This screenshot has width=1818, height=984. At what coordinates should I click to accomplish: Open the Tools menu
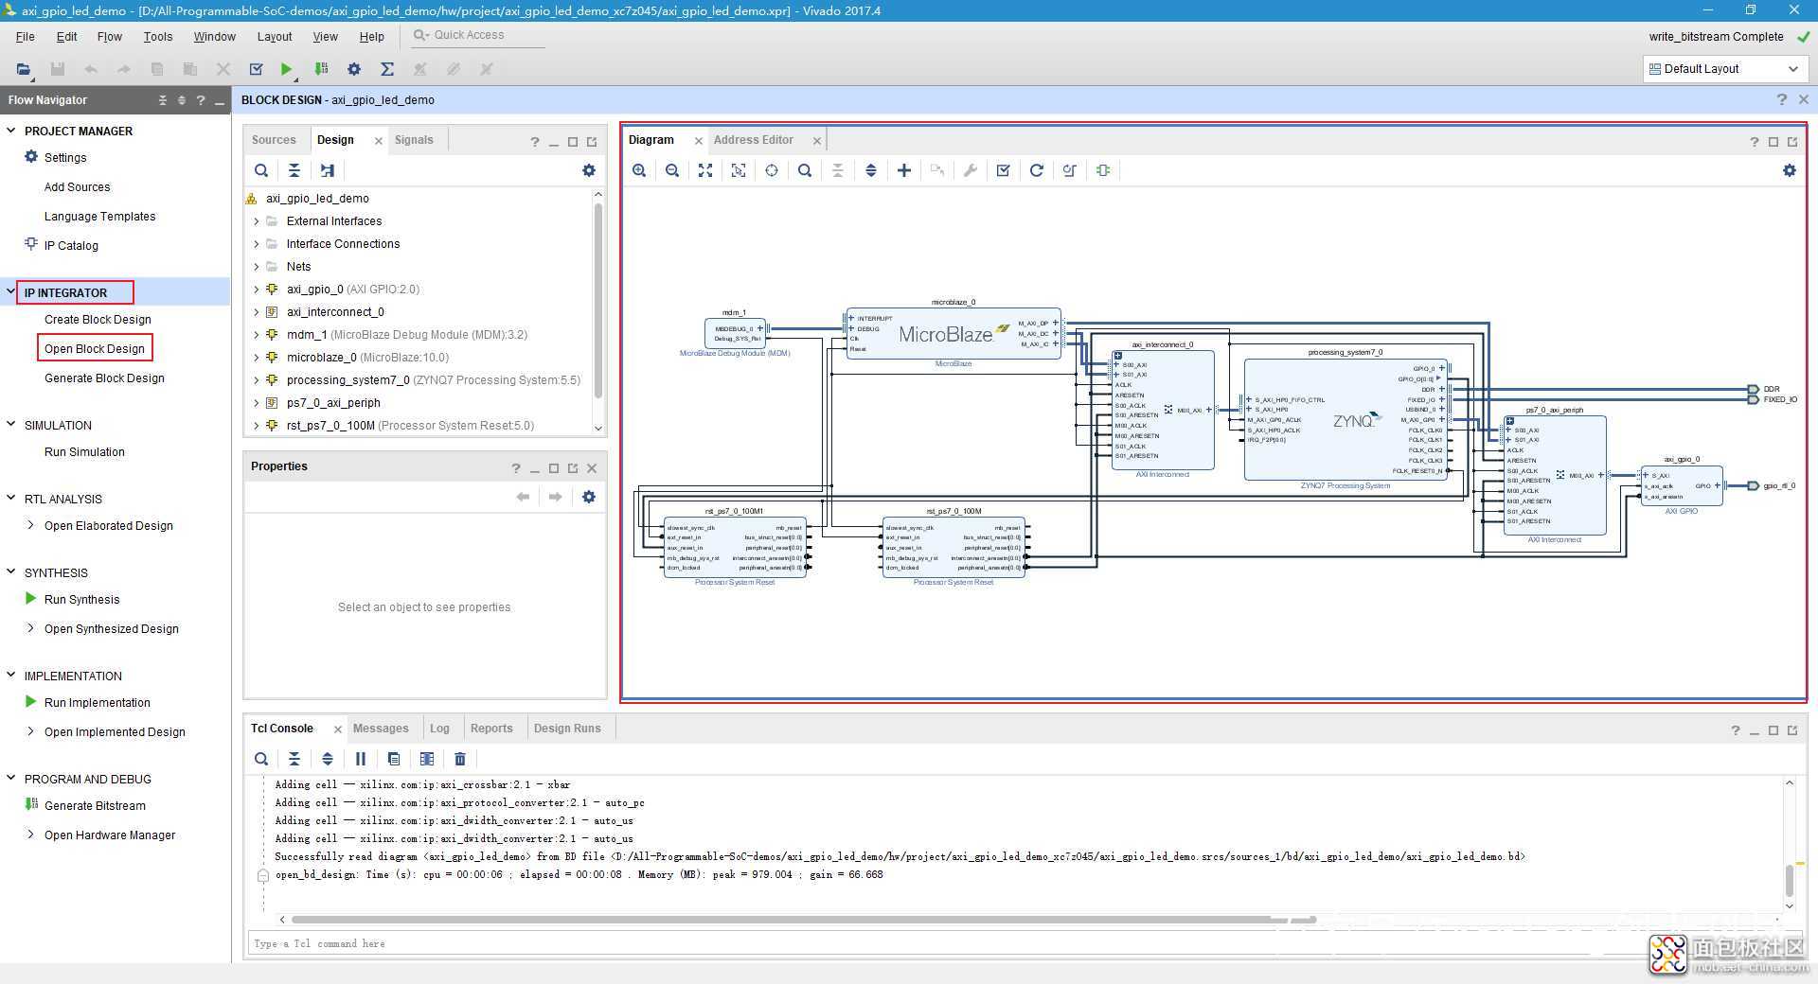click(158, 37)
